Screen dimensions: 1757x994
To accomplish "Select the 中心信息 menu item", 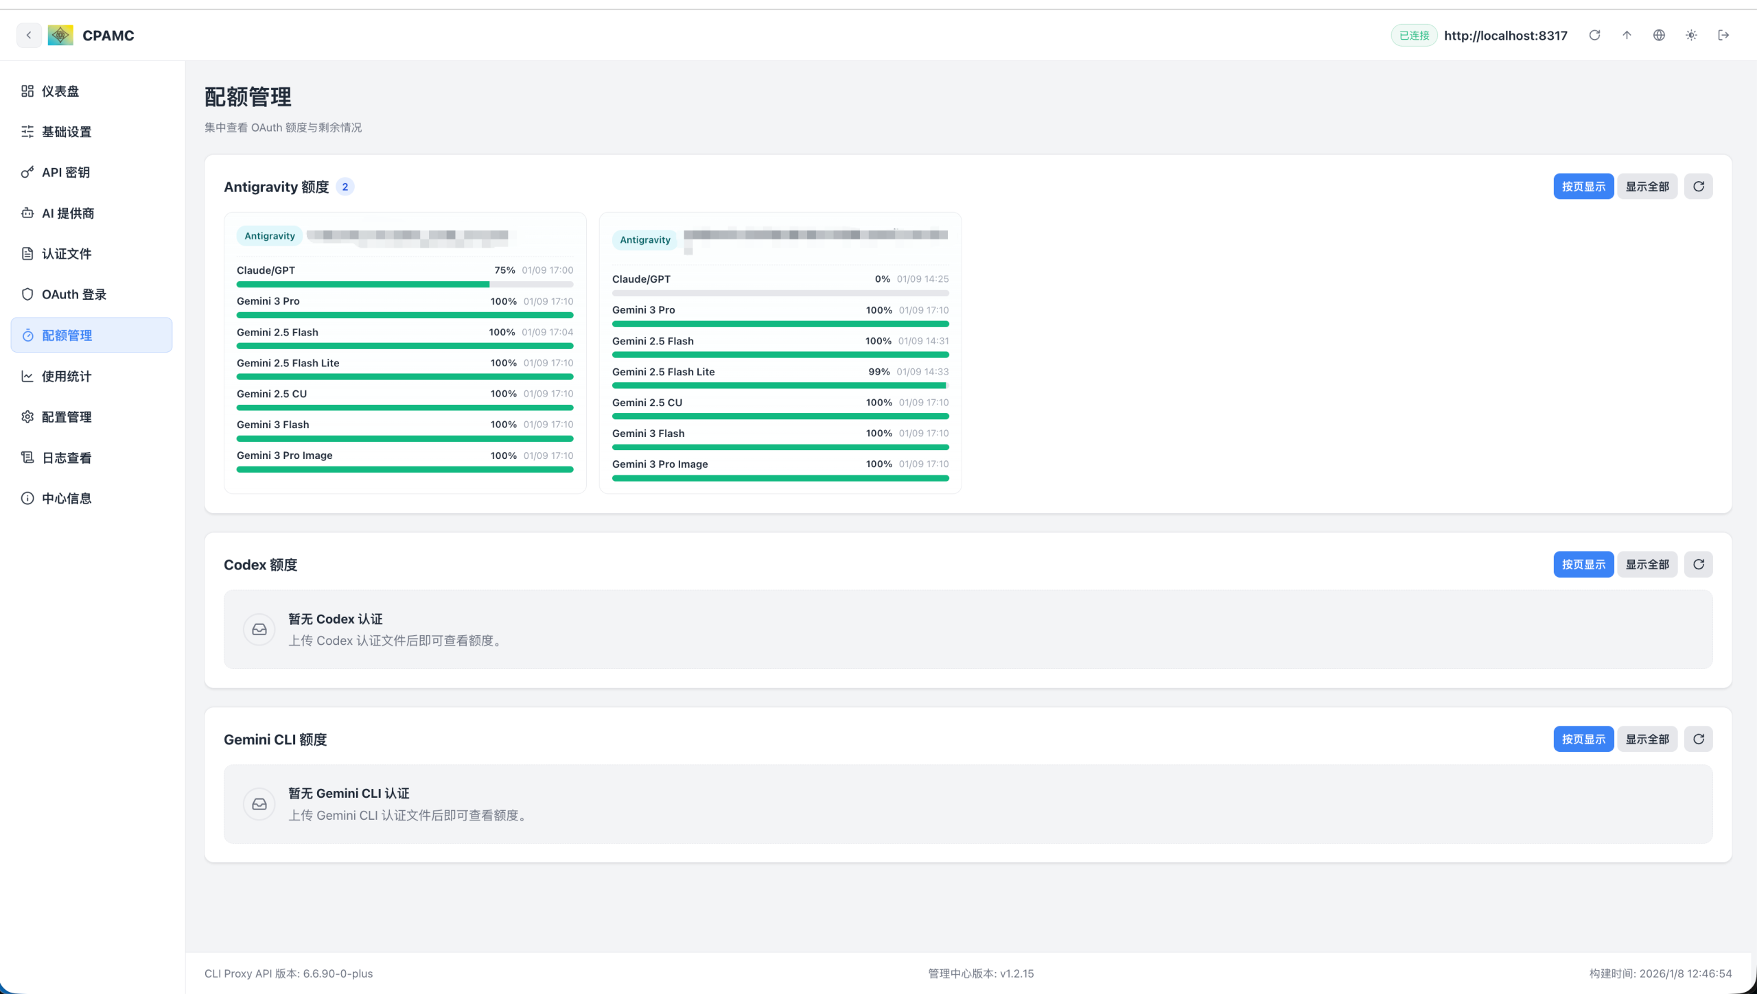I will click(66, 498).
